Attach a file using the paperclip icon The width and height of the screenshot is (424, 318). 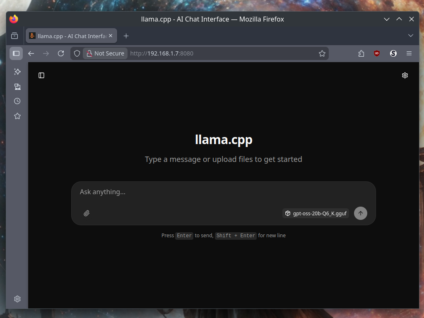click(x=87, y=213)
